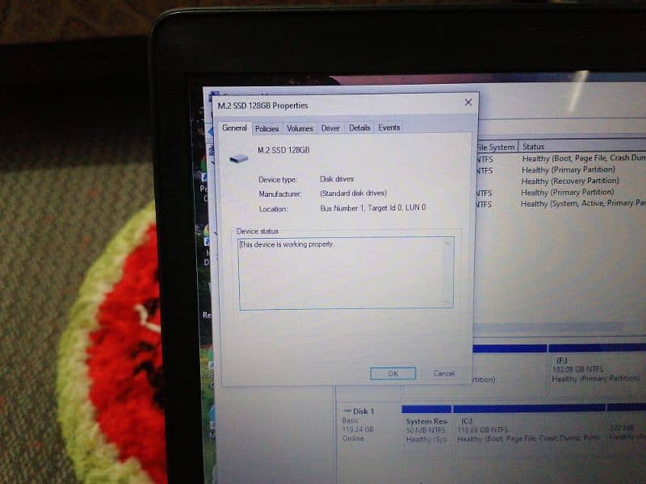Screen dimensions: 646x484
Task: Select the System Reserved 50 MB partition
Action: pos(425,428)
